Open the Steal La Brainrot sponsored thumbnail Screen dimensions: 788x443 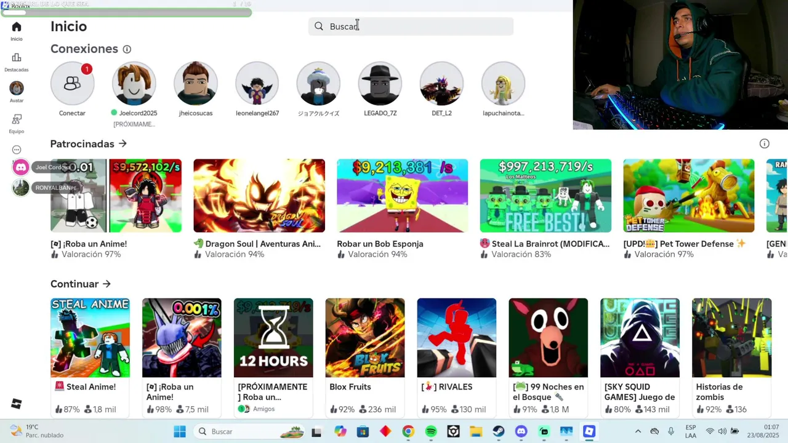545,196
